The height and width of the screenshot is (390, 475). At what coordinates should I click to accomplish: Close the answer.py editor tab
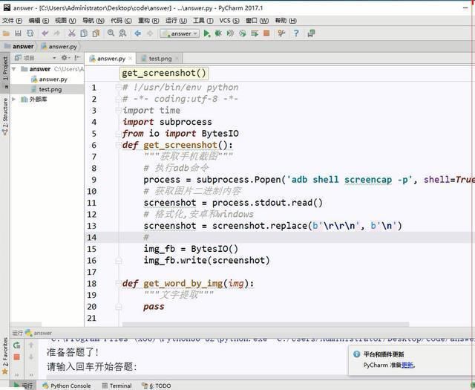pos(131,58)
